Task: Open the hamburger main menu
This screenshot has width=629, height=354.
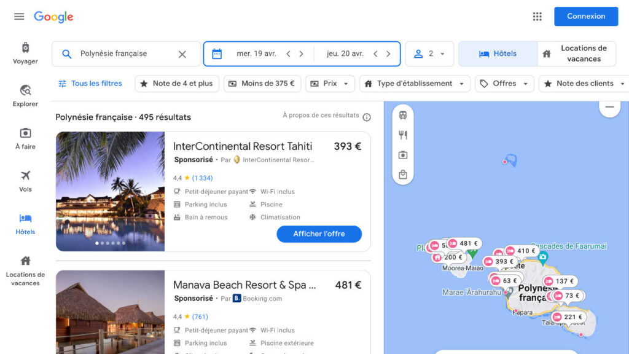Action: 19,17
